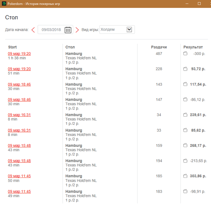The height and width of the screenshot is (211, 211).
Task: Go to previous date with left arrow
Action: [x=33, y=30]
